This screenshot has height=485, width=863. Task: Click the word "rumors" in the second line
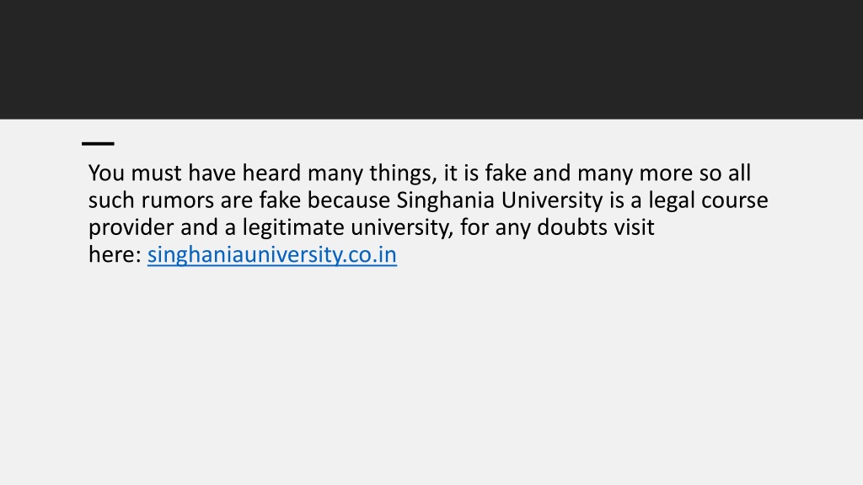(x=177, y=200)
